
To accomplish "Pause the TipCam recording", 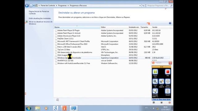I will point(155,72).
